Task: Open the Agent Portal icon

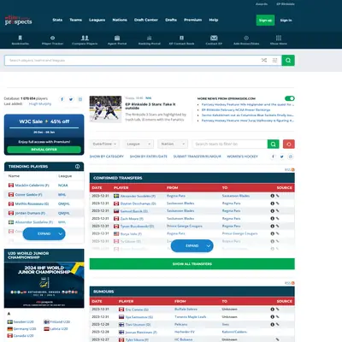Action: (x=117, y=38)
